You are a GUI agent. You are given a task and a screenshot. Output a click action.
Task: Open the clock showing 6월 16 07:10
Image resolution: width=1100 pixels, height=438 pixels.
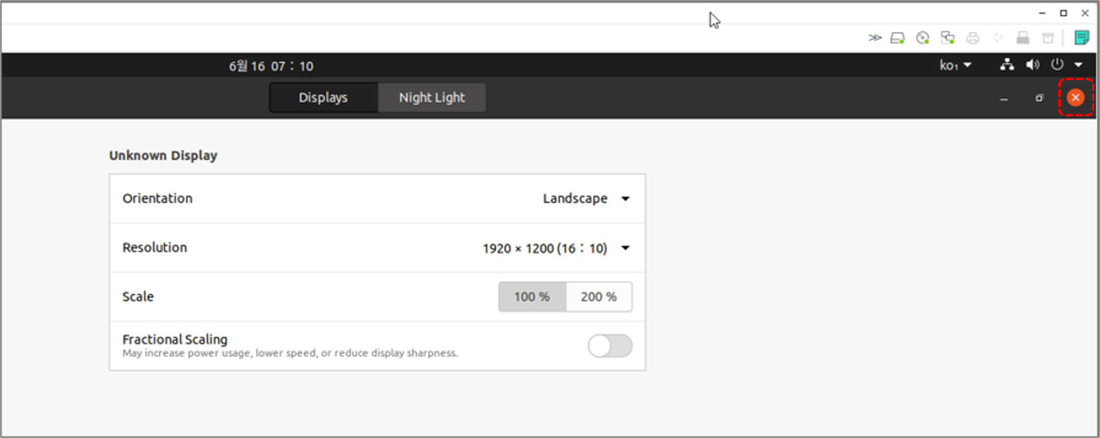[x=271, y=66]
